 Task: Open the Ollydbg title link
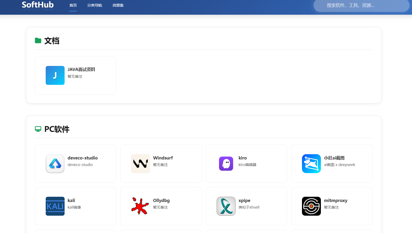click(x=161, y=200)
